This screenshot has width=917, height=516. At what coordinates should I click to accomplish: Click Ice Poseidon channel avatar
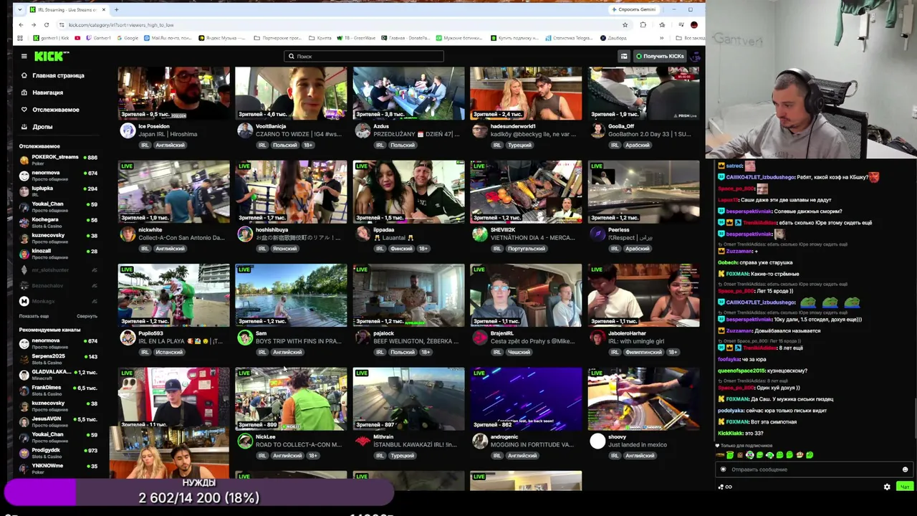[x=128, y=130]
